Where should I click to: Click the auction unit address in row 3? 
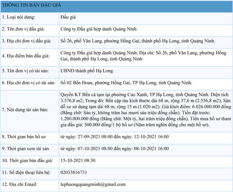click(x=138, y=41)
